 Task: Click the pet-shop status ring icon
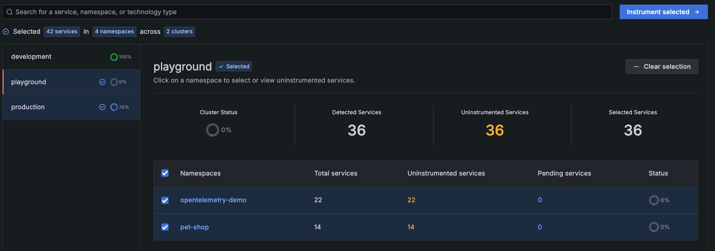coord(654,227)
